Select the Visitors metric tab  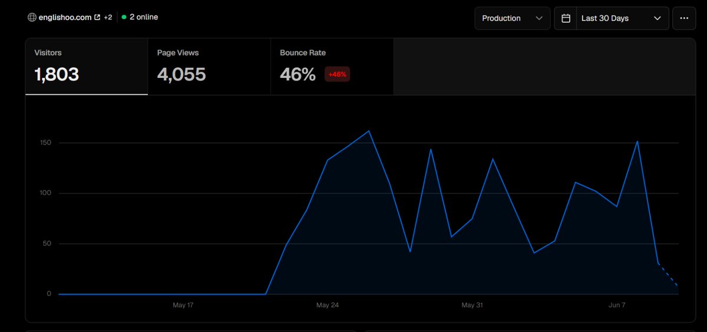coord(87,67)
